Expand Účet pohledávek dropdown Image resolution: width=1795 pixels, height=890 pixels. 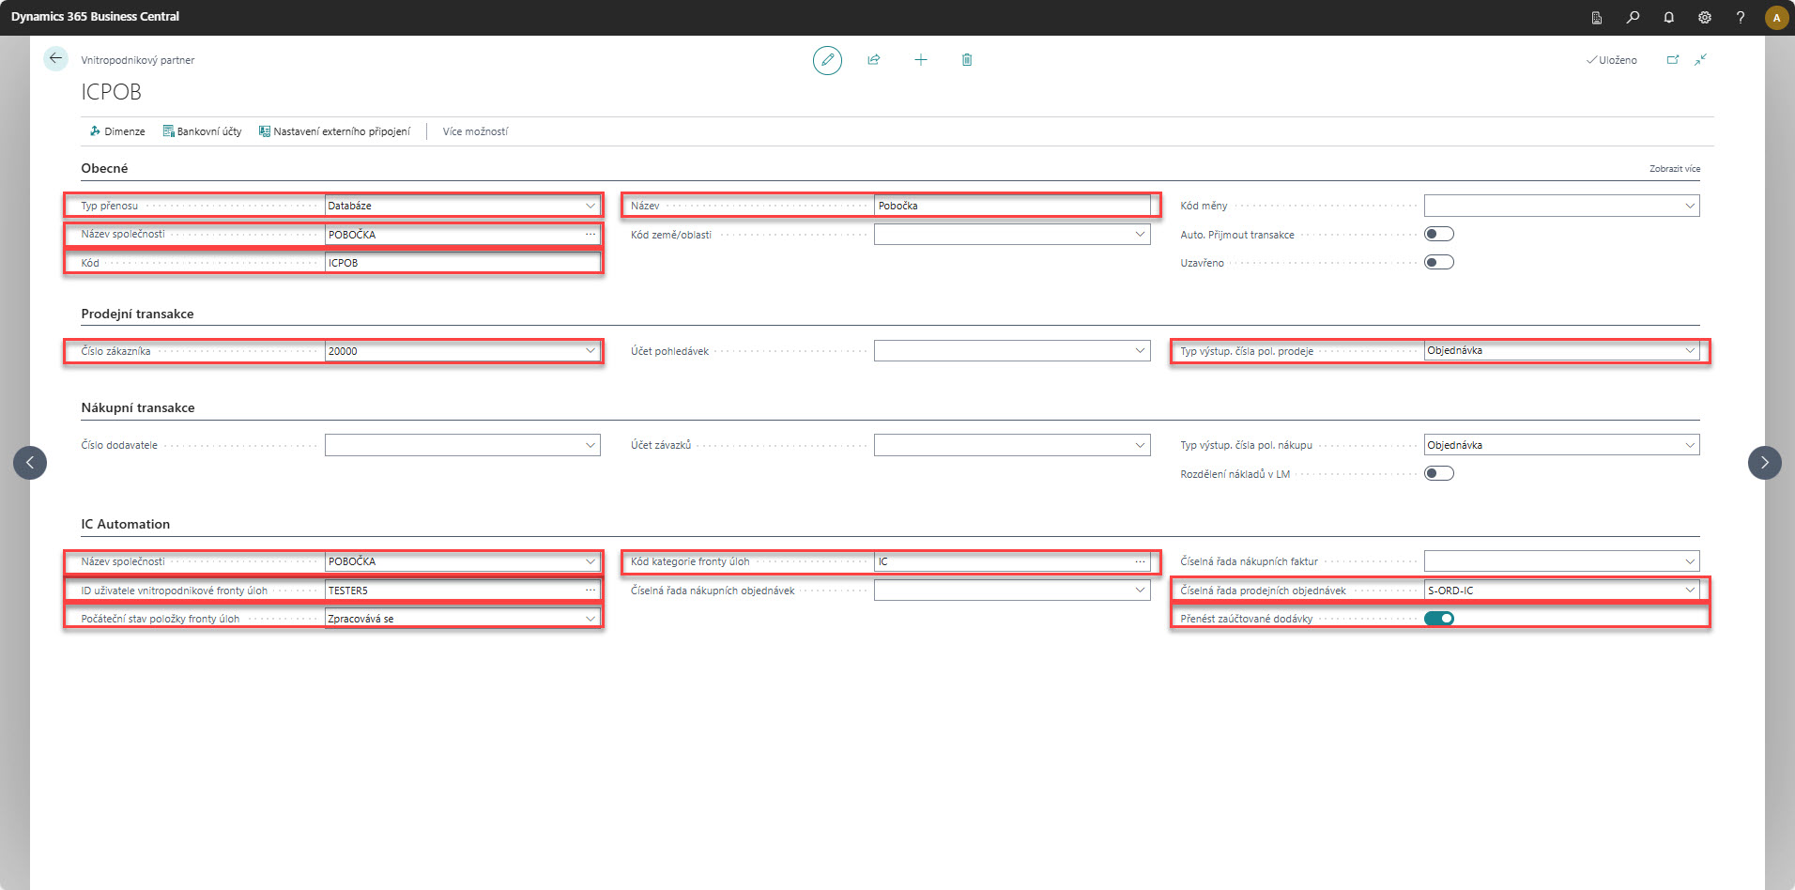coord(1140,350)
